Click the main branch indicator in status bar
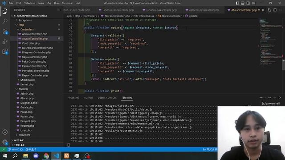The height and width of the screenshot is (160, 285). [x=14, y=149]
